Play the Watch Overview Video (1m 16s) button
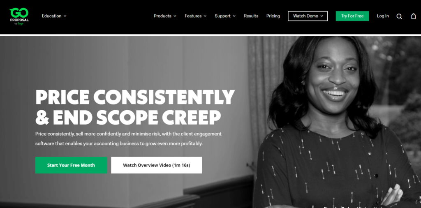Image resolution: width=421 pixels, height=208 pixels. [x=157, y=165]
